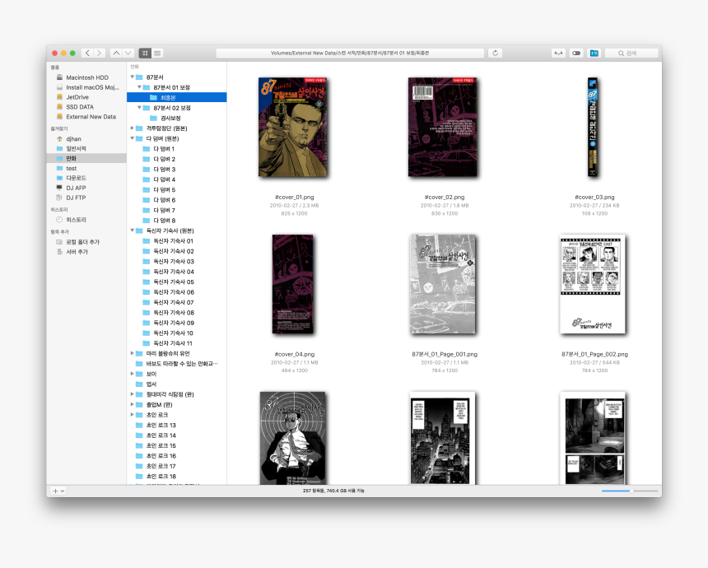This screenshot has width=708, height=568.
Task: Select 일반서적 in the favorites sidebar
Action: pyautogui.click(x=76, y=148)
